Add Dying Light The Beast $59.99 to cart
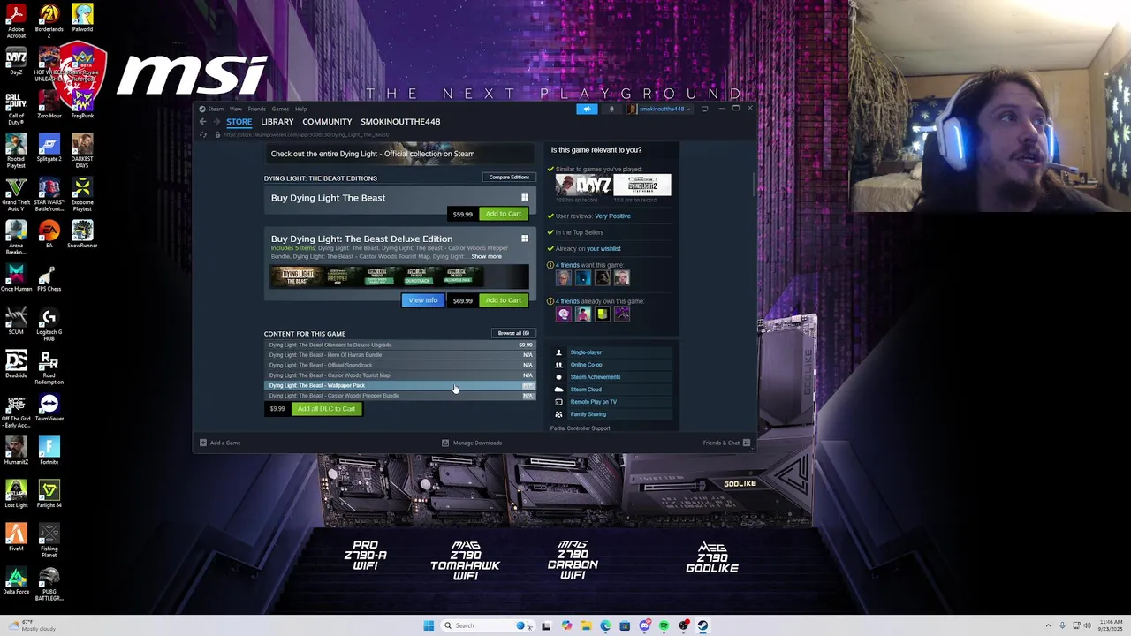This screenshot has width=1131, height=636. tap(503, 214)
